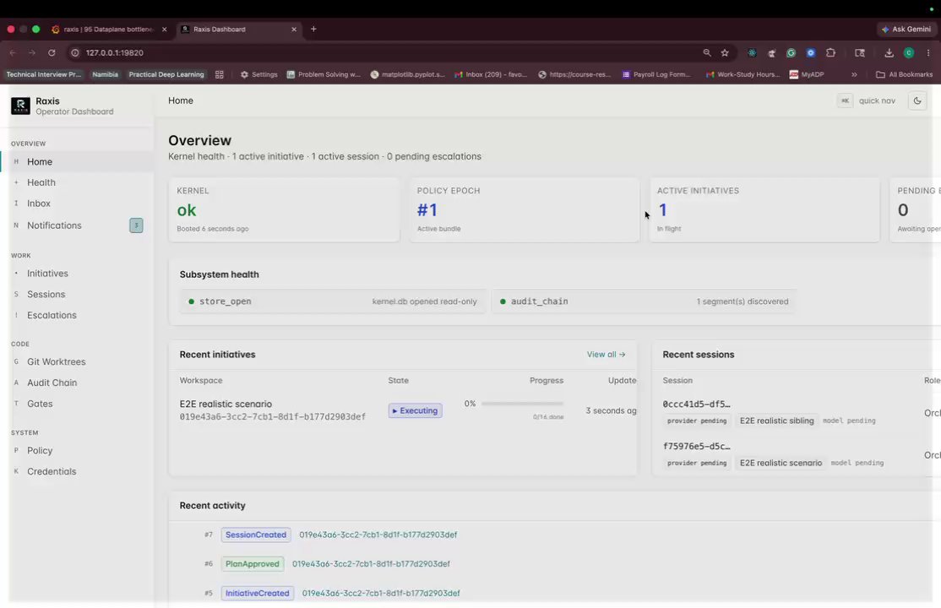
Task: Open the Audit Chain sidebar item
Action: [52, 383]
